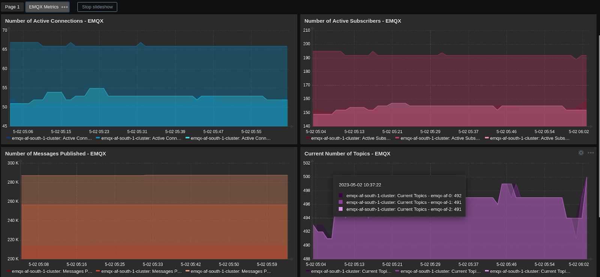Toggle medium blue Active Conn legend series
Image resolution: width=600 pixels, height=277 pixels.
tap(138, 138)
